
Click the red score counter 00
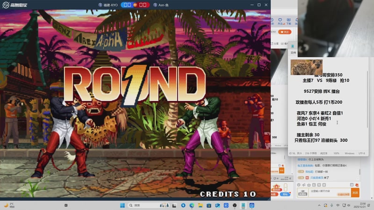(143, 5)
